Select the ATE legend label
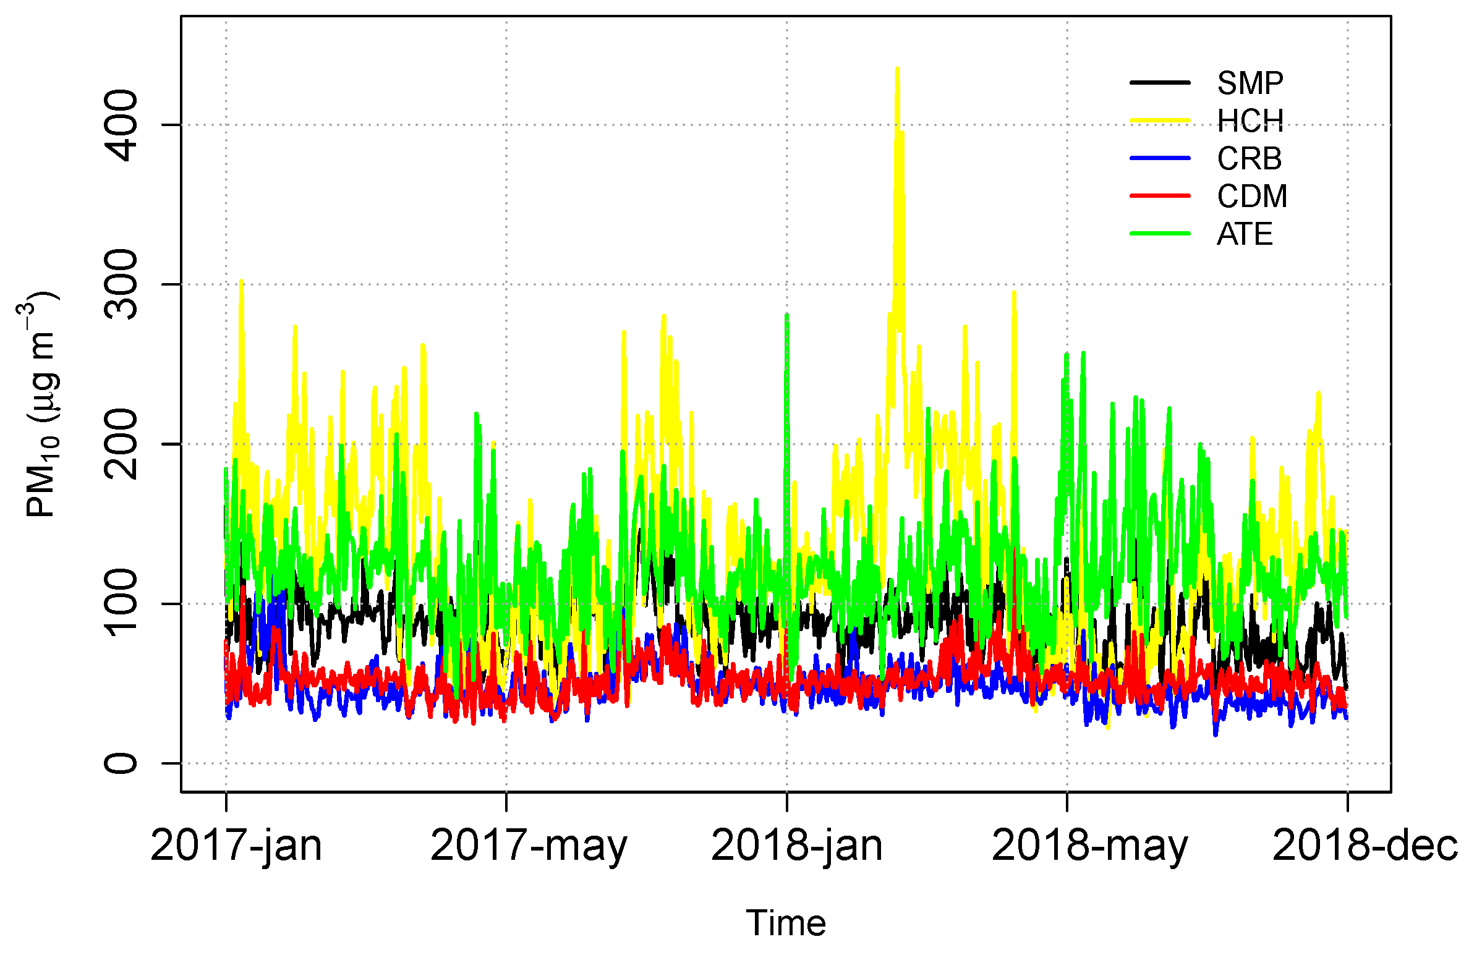This screenshot has height=955, width=1469. point(1245,234)
